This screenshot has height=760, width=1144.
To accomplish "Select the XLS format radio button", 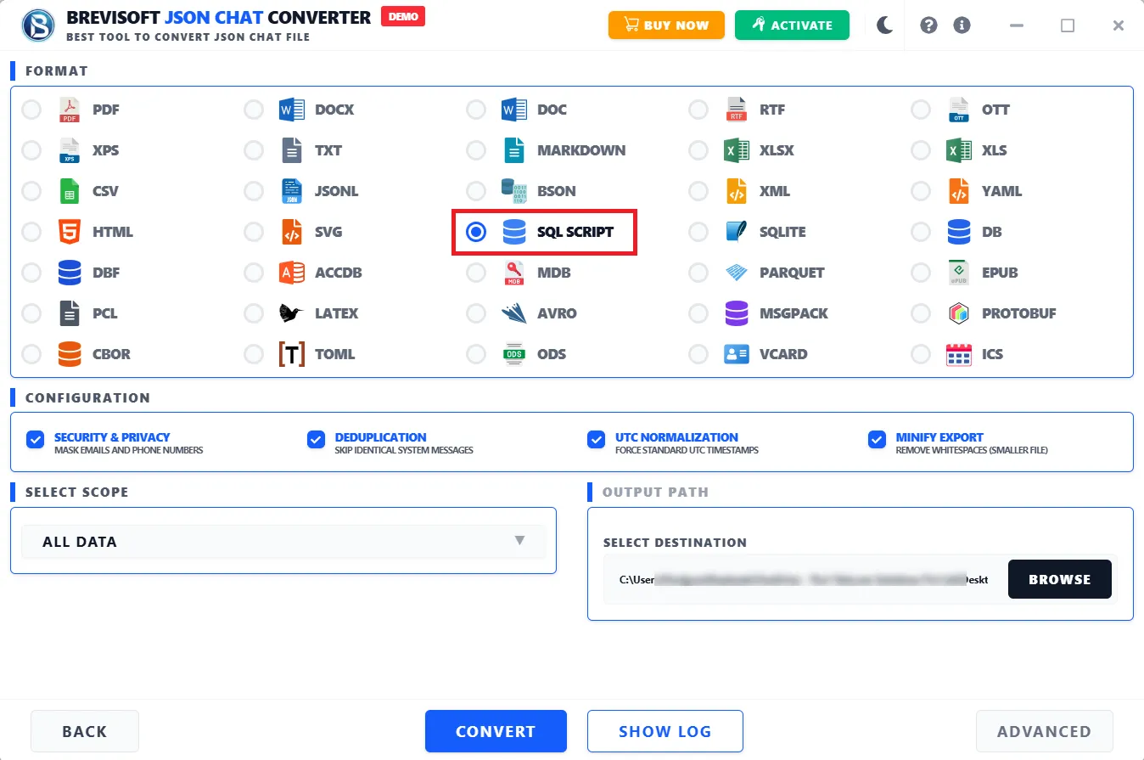I will click(921, 150).
